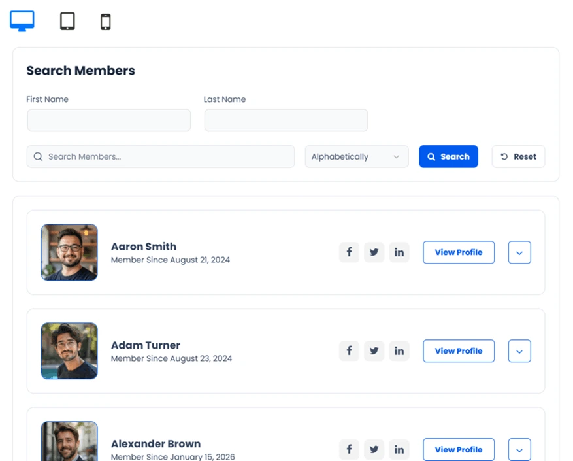Viewport: 573px width, 461px height.
Task: Open Alexander Brown's Facebook link
Action: point(349,450)
